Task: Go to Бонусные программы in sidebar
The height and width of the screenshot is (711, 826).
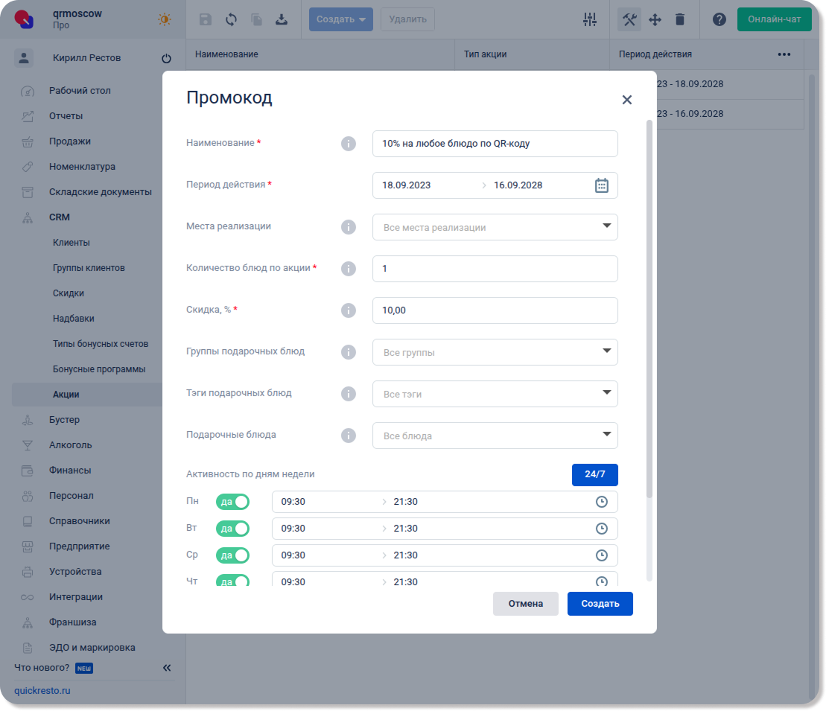Action: tap(99, 369)
